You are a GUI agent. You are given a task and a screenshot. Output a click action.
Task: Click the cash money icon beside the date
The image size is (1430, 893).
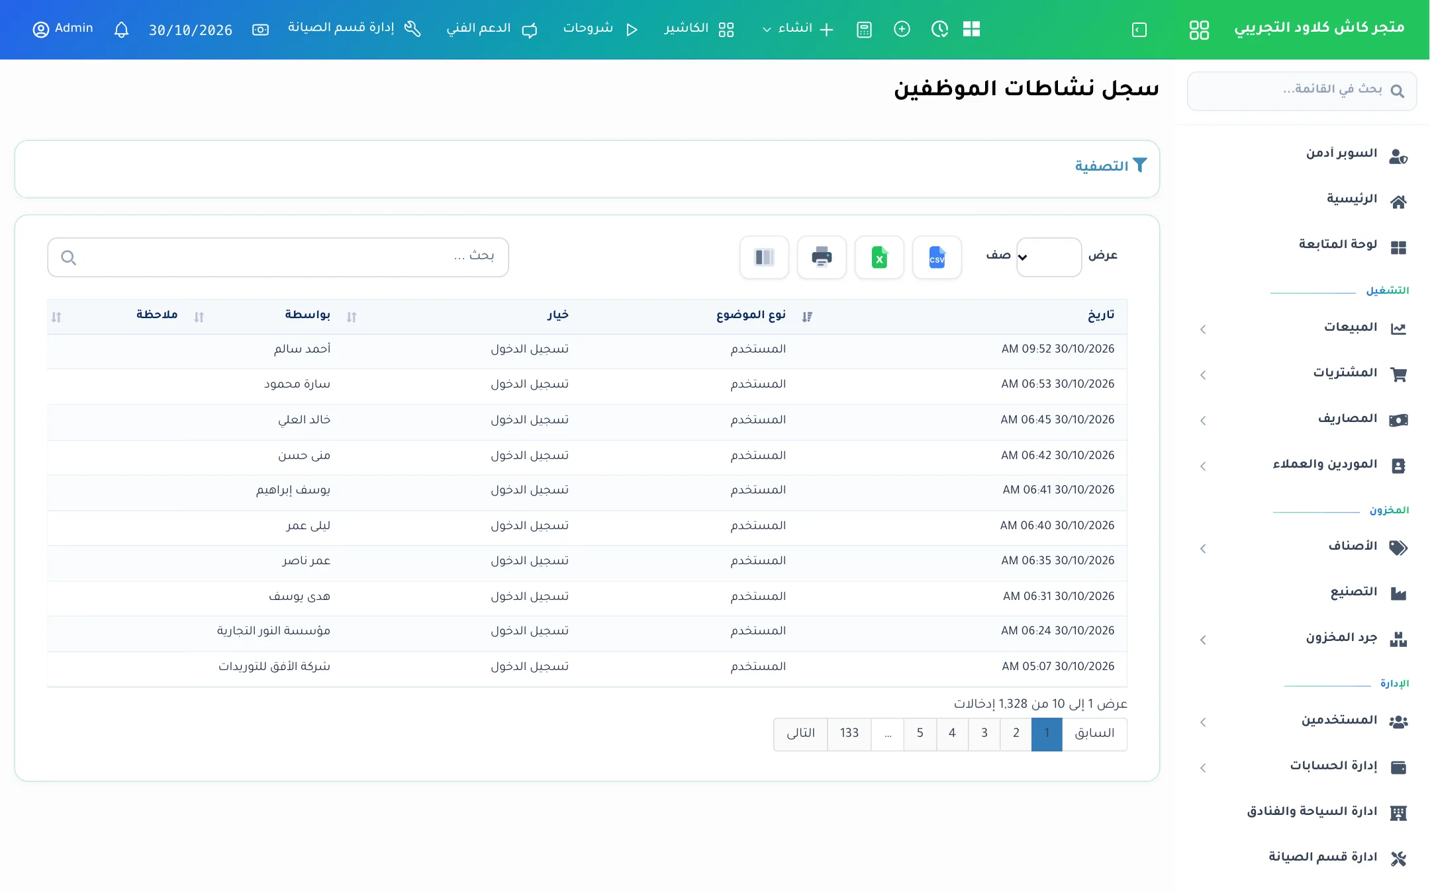(261, 30)
